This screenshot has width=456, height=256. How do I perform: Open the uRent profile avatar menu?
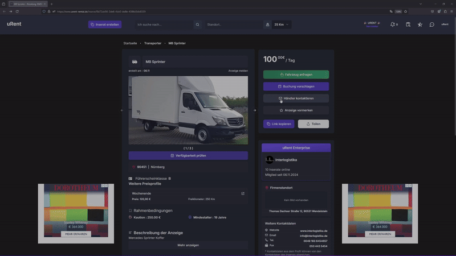pyautogui.click(x=445, y=24)
